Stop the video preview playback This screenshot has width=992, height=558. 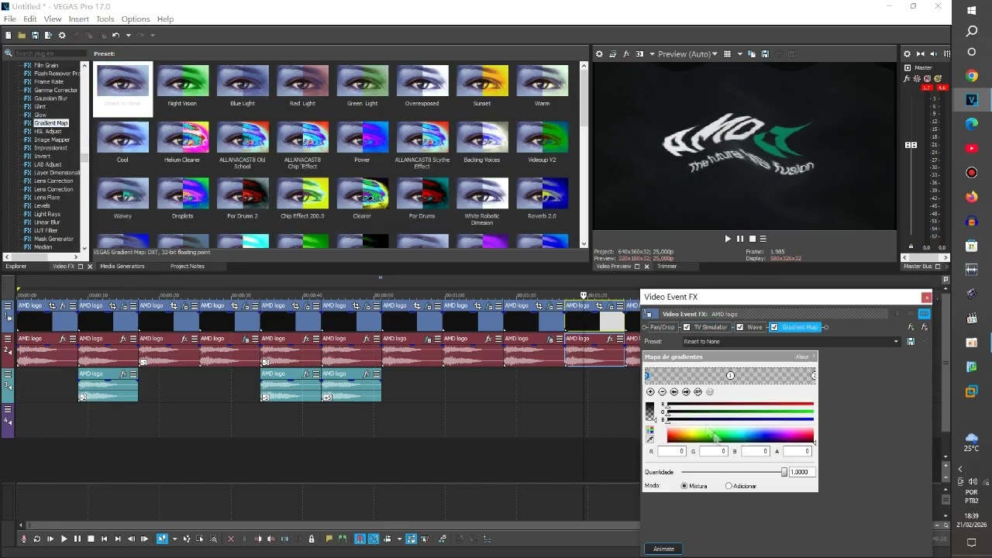pyautogui.click(x=752, y=239)
